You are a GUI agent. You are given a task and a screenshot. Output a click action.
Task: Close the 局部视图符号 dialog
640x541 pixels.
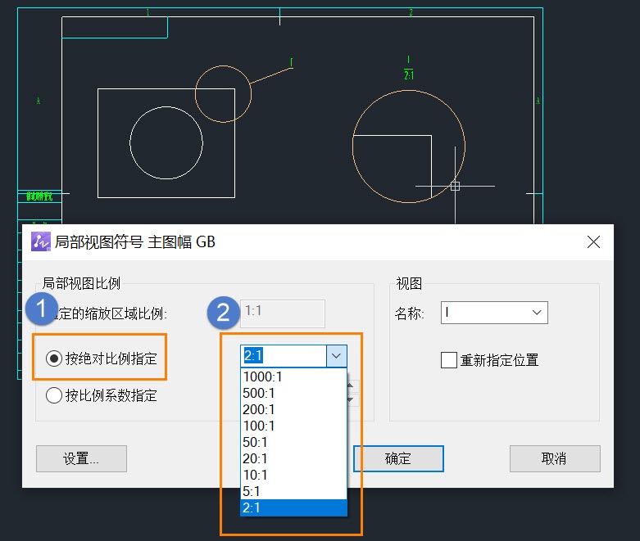[x=593, y=241]
